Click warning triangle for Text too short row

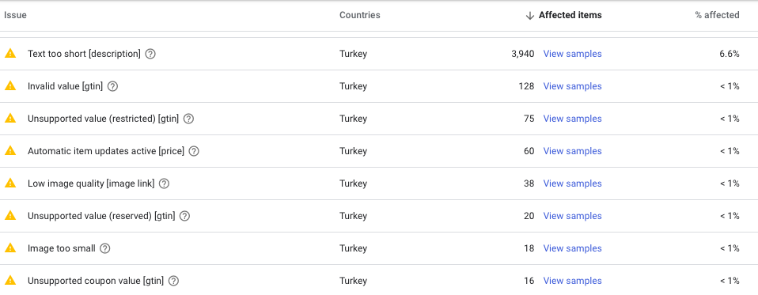[10, 54]
